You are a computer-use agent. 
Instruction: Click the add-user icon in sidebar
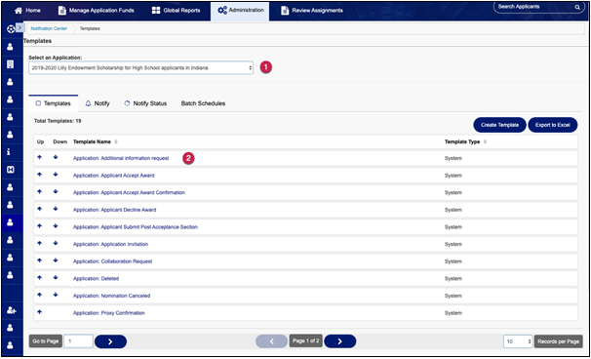click(x=12, y=310)
